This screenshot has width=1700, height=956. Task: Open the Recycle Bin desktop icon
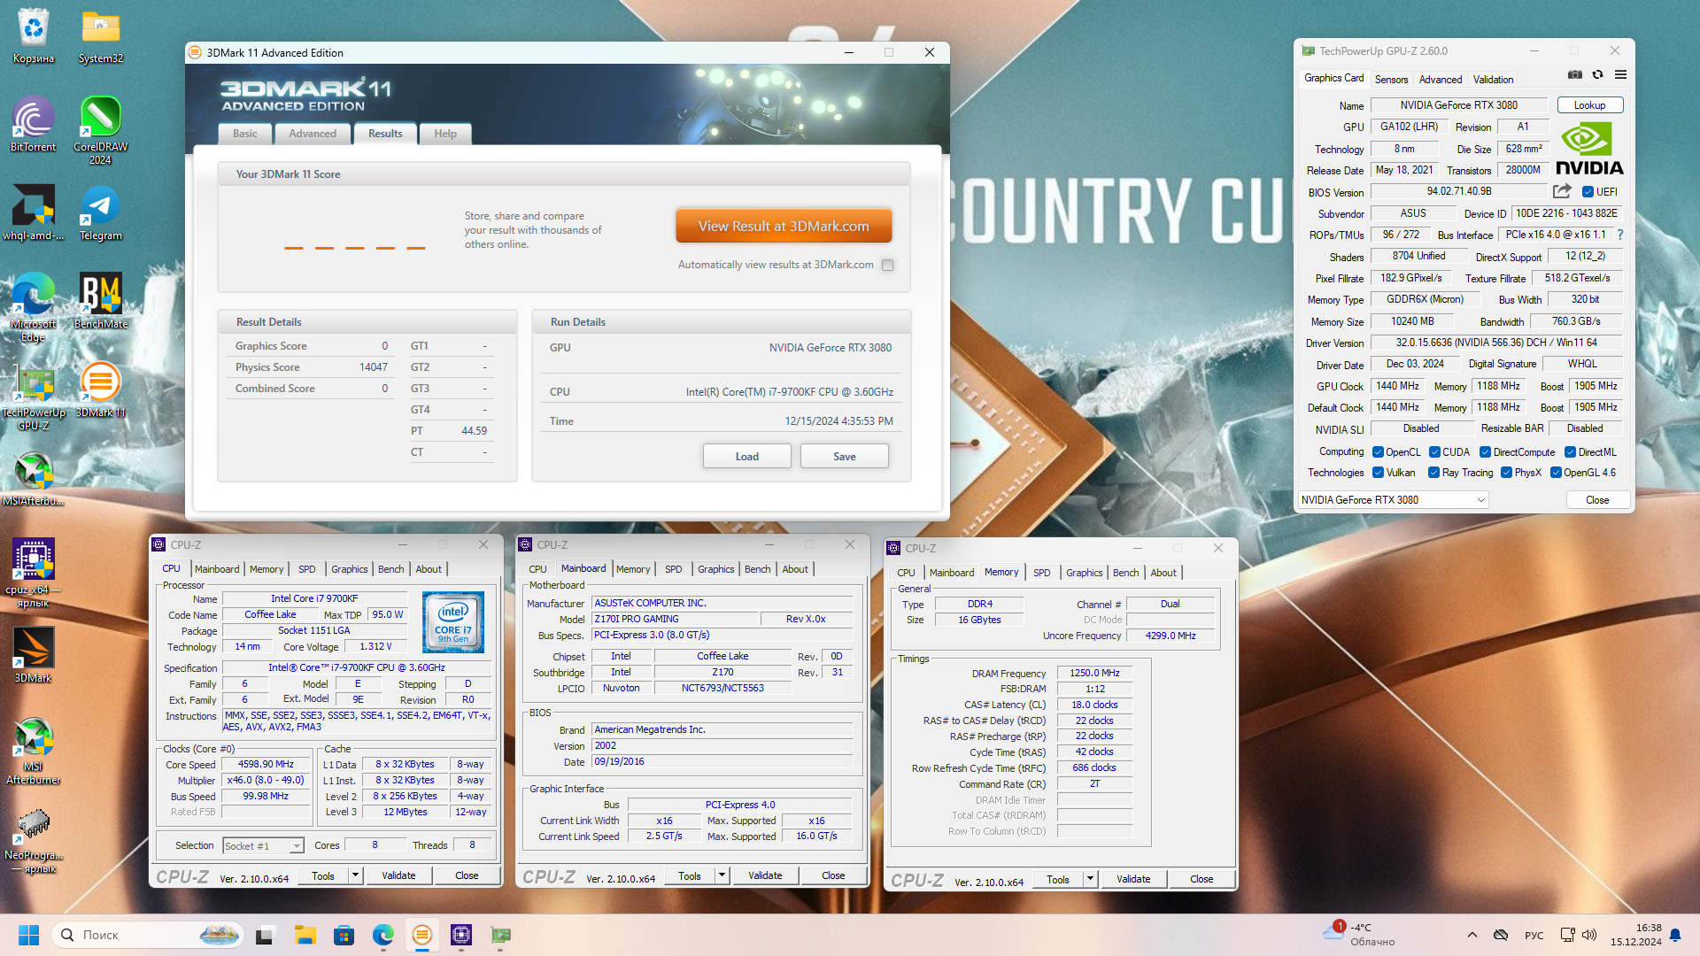coord(34,35)
